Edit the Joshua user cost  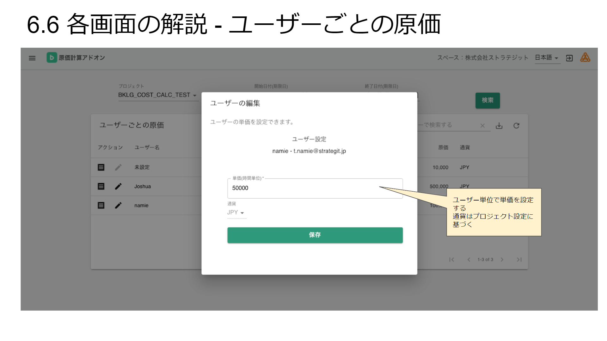[x=118, y=186]
